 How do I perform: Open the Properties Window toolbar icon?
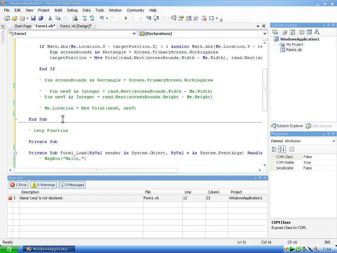click(181, 18)
